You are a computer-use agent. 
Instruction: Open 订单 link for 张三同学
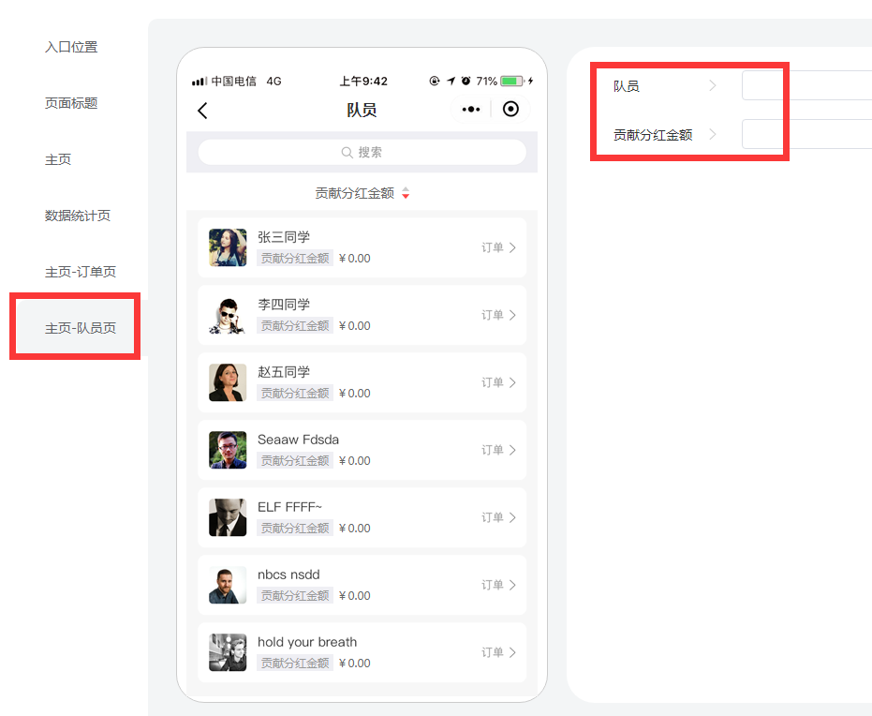coord(499,247)
